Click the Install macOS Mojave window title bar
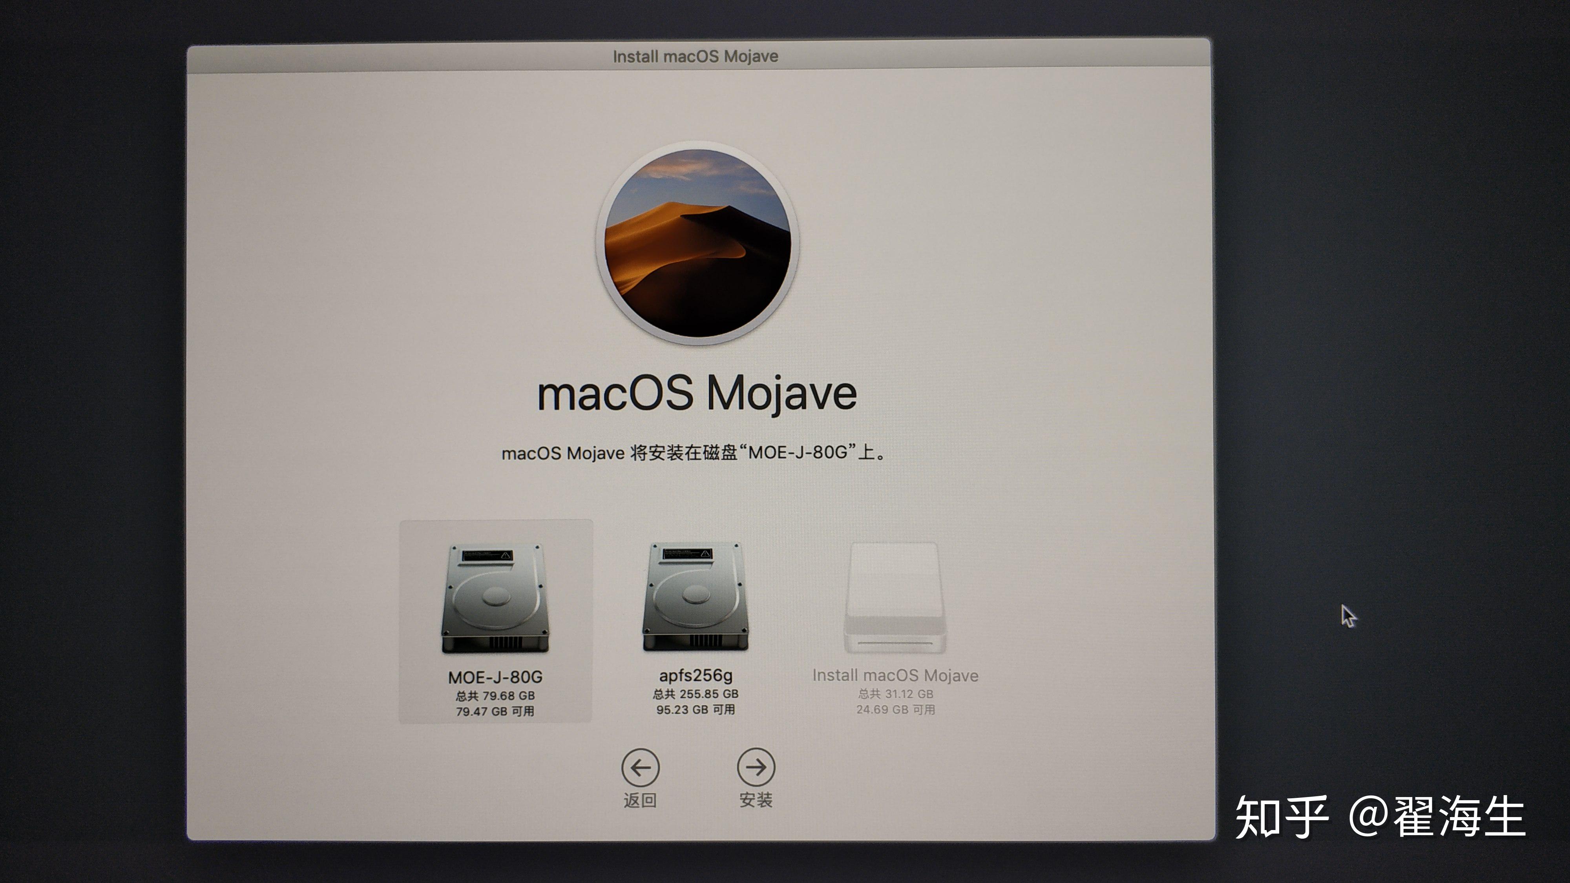Image resolution: width=1570 pixels, height=883 pixels. point(696,56)
